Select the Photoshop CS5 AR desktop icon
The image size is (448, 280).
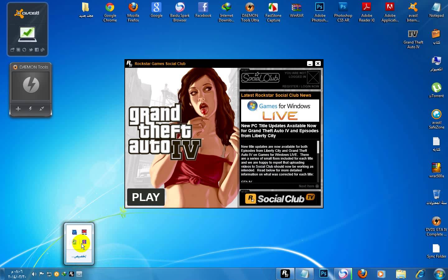click(x=343, y=12)
